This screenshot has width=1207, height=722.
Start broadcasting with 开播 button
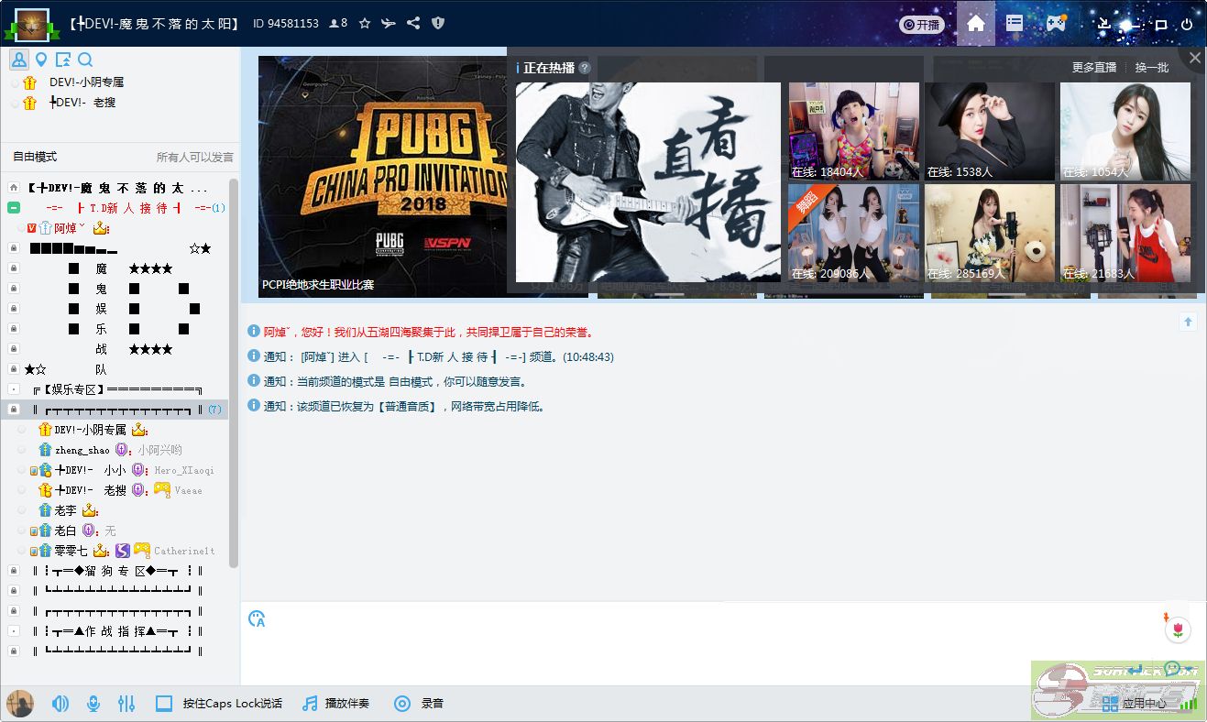(x=921, y=25)
